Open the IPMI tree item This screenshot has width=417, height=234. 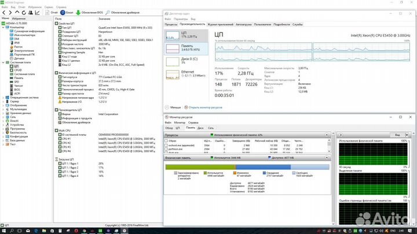point(14,43)
